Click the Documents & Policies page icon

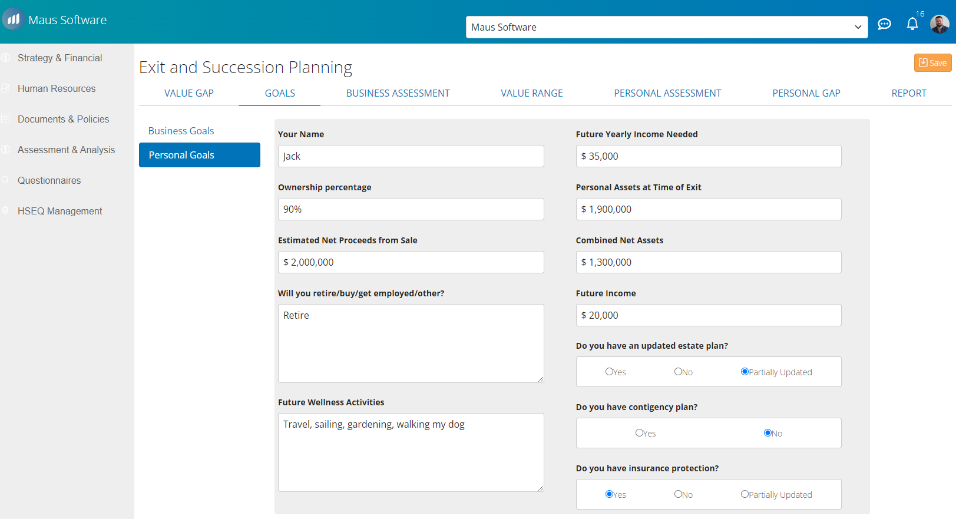pyautogui.click(x=6, y=119)
